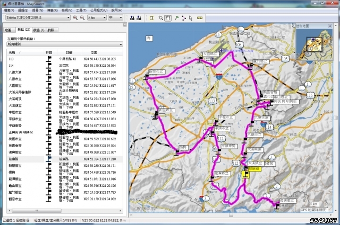Click the receive from device icon
Viewport: 340px width, 225px height.
point(139,18)
